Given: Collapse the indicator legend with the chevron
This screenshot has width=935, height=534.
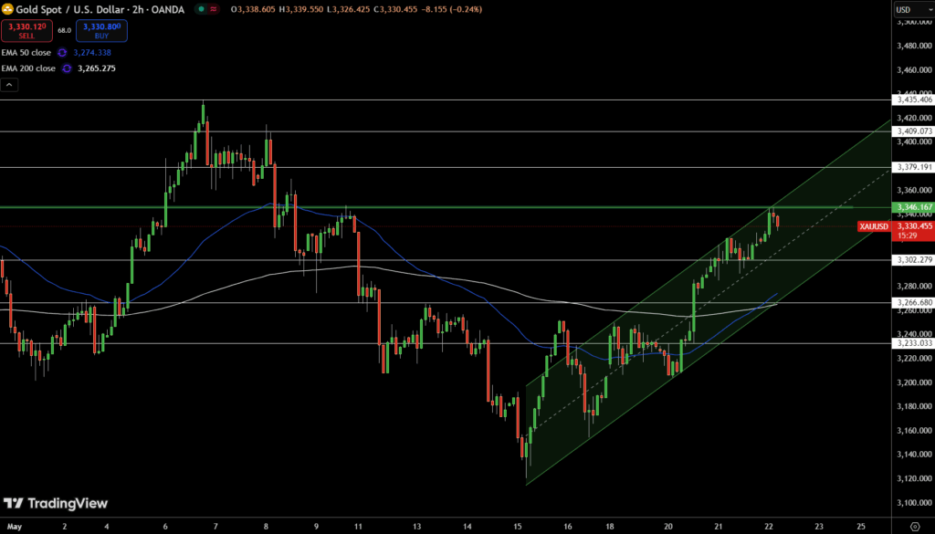Looking at the screenshot, I should [9, 85].
